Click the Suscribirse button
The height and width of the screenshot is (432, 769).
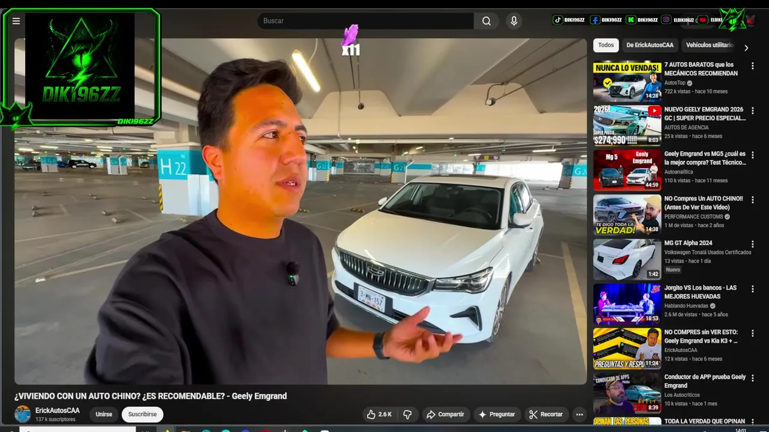(142, 414)
